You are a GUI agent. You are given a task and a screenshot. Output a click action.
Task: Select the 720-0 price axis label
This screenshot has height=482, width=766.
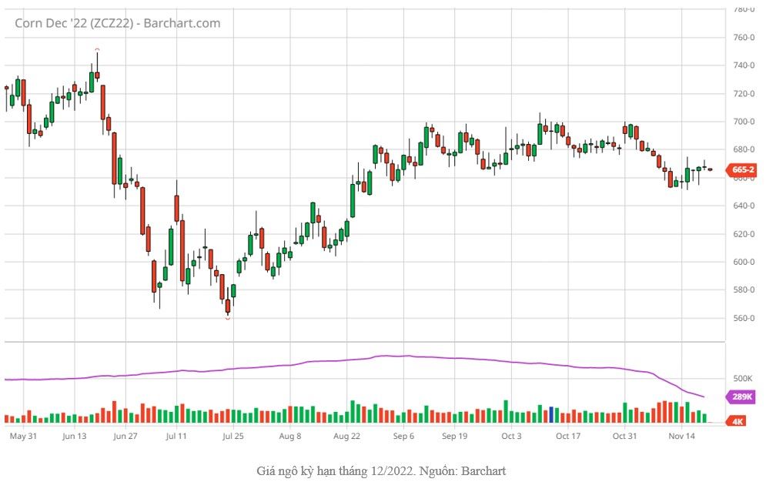[x=744, y=93]
